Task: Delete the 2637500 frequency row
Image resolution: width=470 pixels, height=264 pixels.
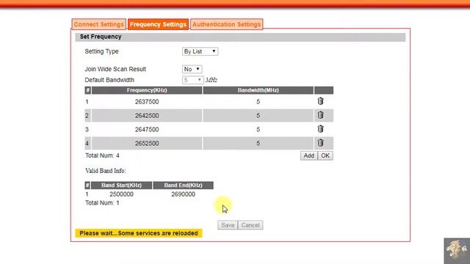Action: coord(320,101)
